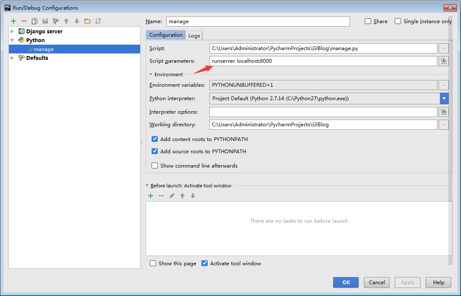
Task: Select the manage configuration in tree
Action: pos(74,49)
